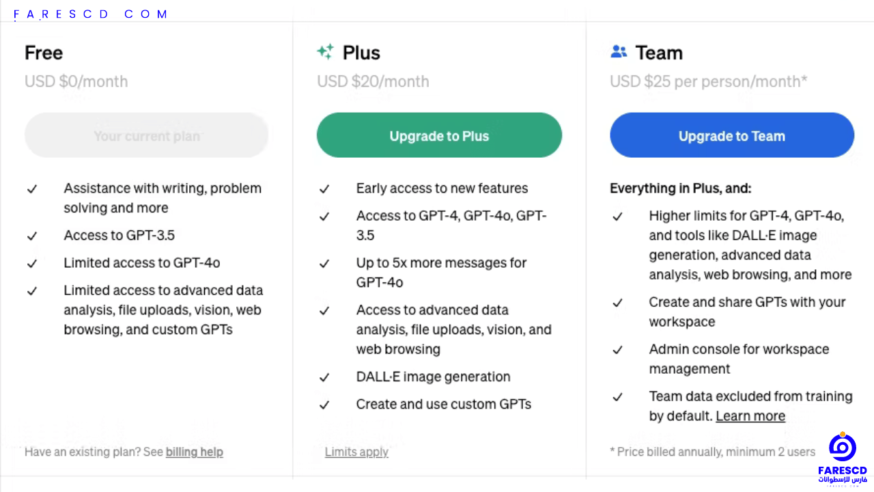
Task: Click the Team plan people icon
Action: [x=619, y=51]
